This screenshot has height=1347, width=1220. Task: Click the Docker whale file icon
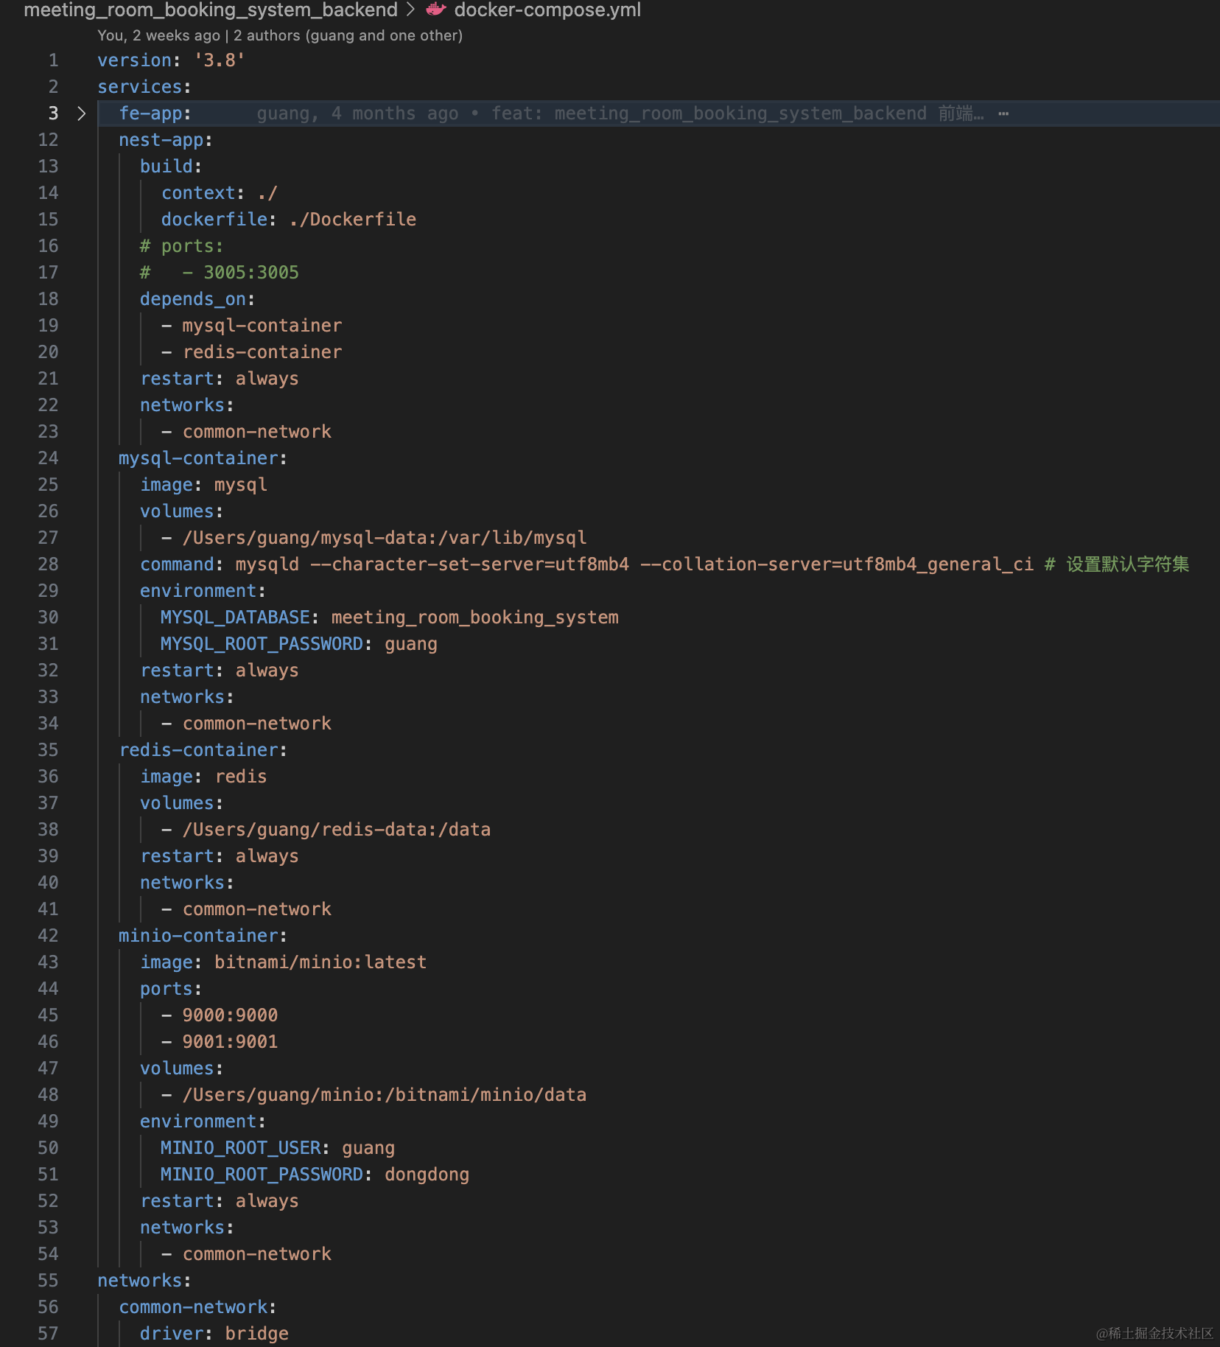click(436, 10)
